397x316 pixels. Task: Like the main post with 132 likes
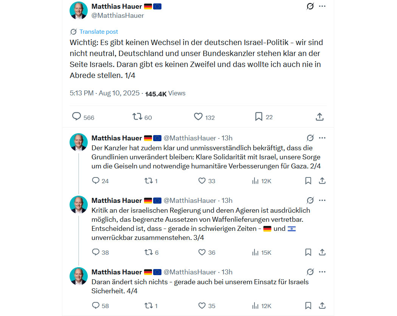click(198, 117)
